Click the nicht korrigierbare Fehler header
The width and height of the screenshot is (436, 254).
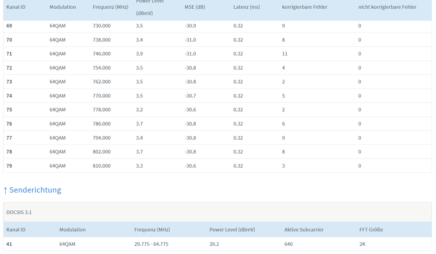pyautogui.click(x=387, y=7)
